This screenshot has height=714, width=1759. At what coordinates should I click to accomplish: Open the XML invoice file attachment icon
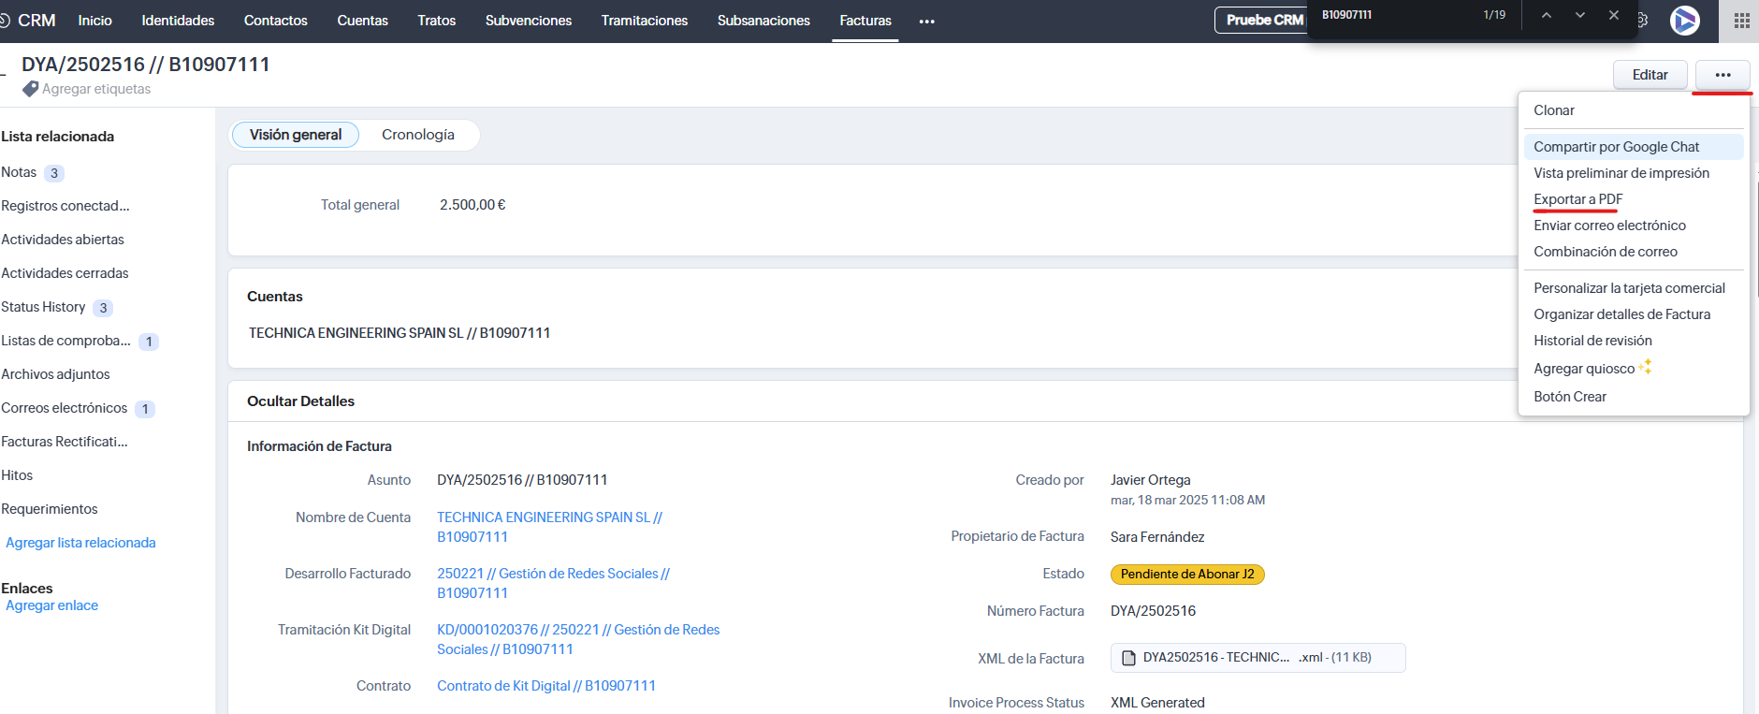coord(1129,658)
